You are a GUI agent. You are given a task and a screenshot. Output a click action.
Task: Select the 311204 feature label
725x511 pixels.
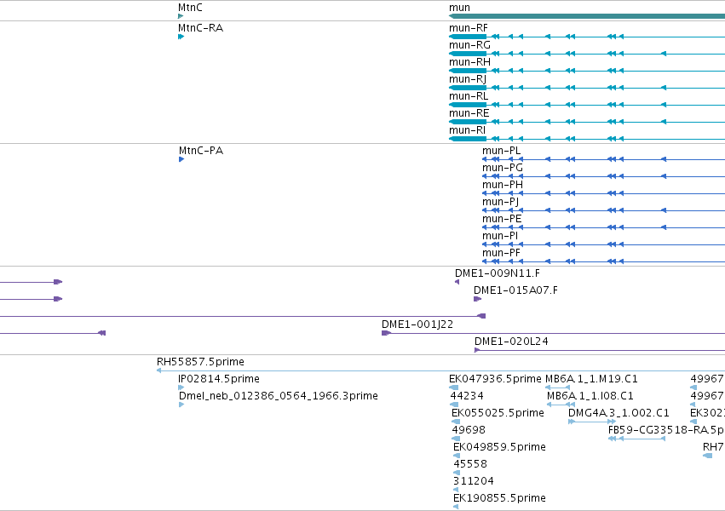(474, 481)
